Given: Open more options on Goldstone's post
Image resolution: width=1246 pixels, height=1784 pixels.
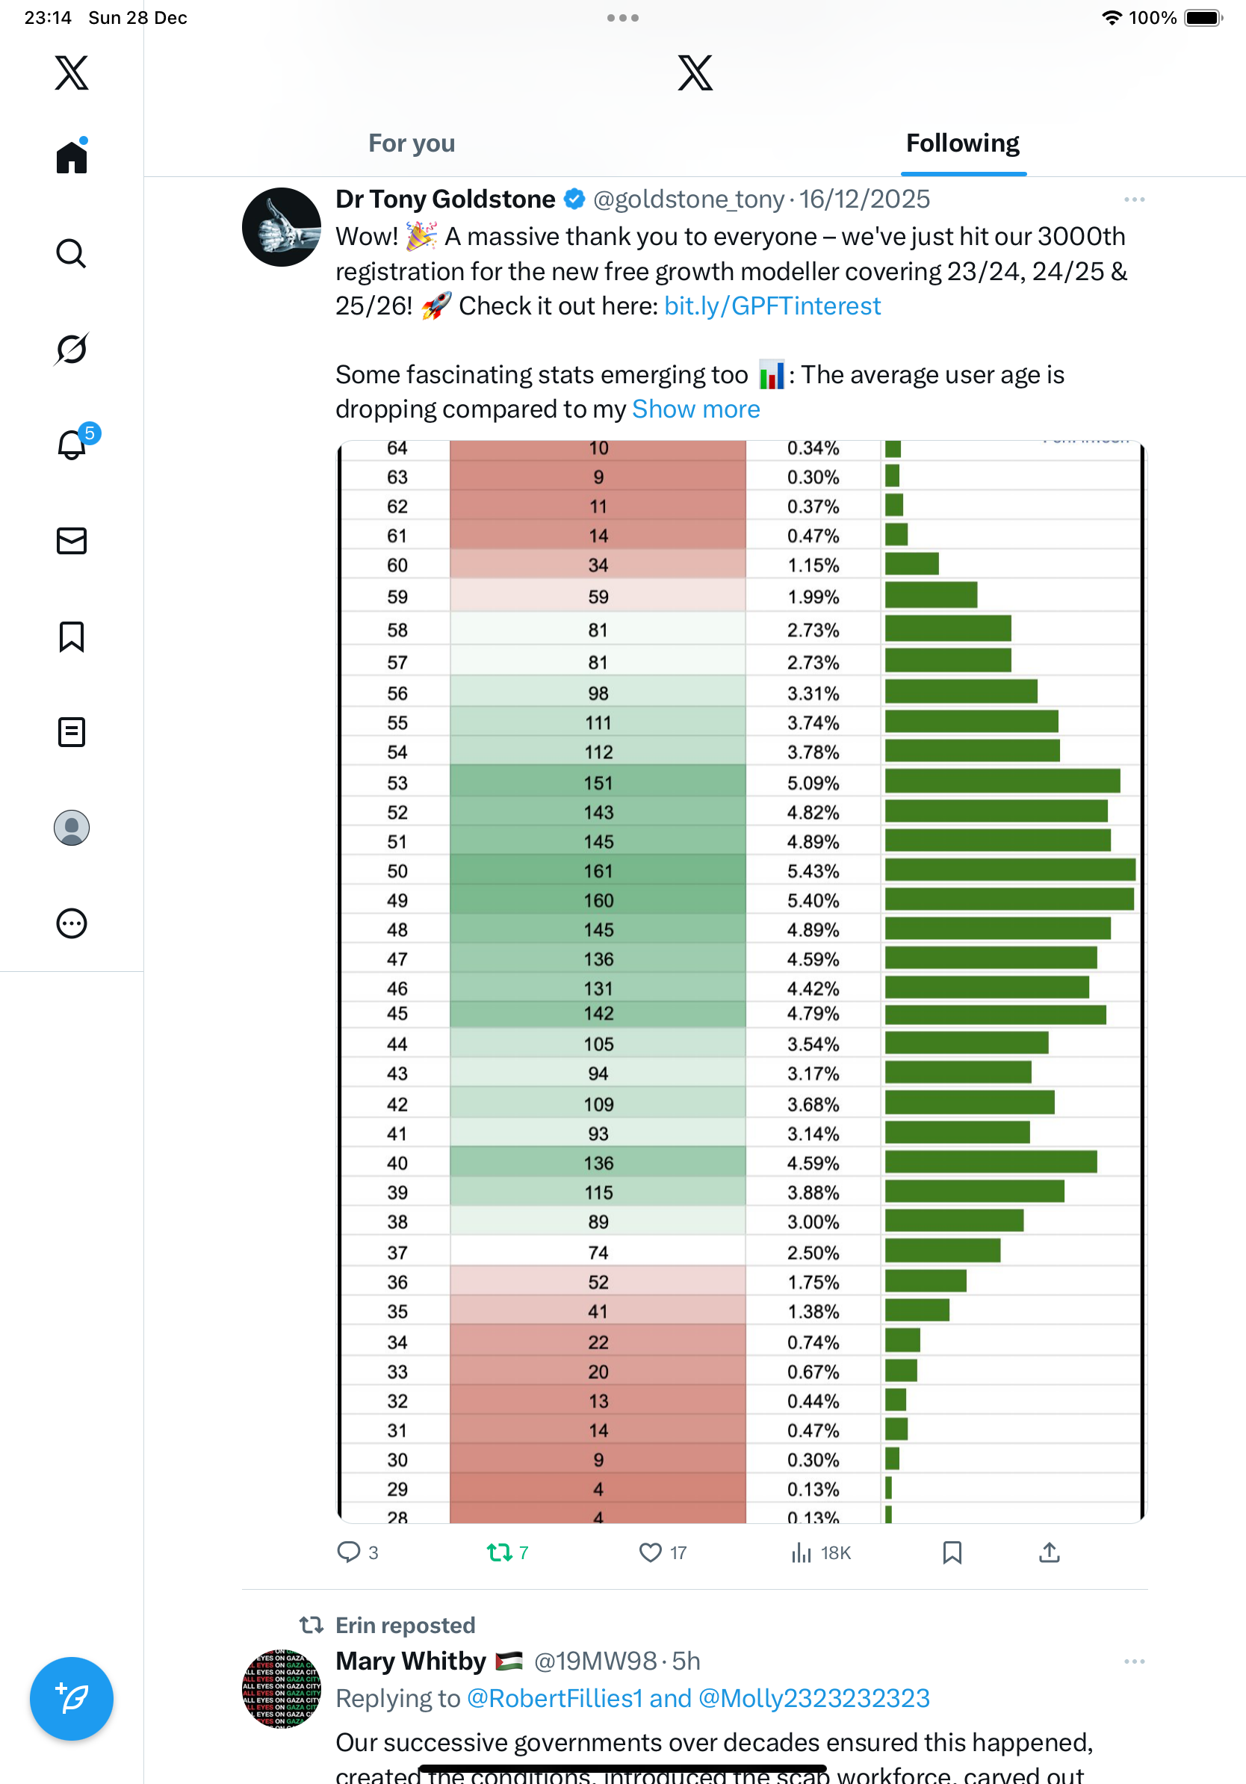Looking at the screenshot, I should pyautogui.click(x=1134, y=199).
